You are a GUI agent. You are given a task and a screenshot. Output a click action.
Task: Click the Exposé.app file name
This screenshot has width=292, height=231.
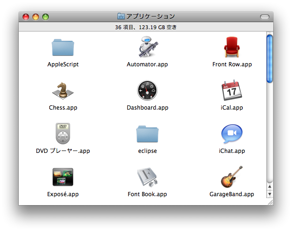pyautogui.click(x=63, y=194)
